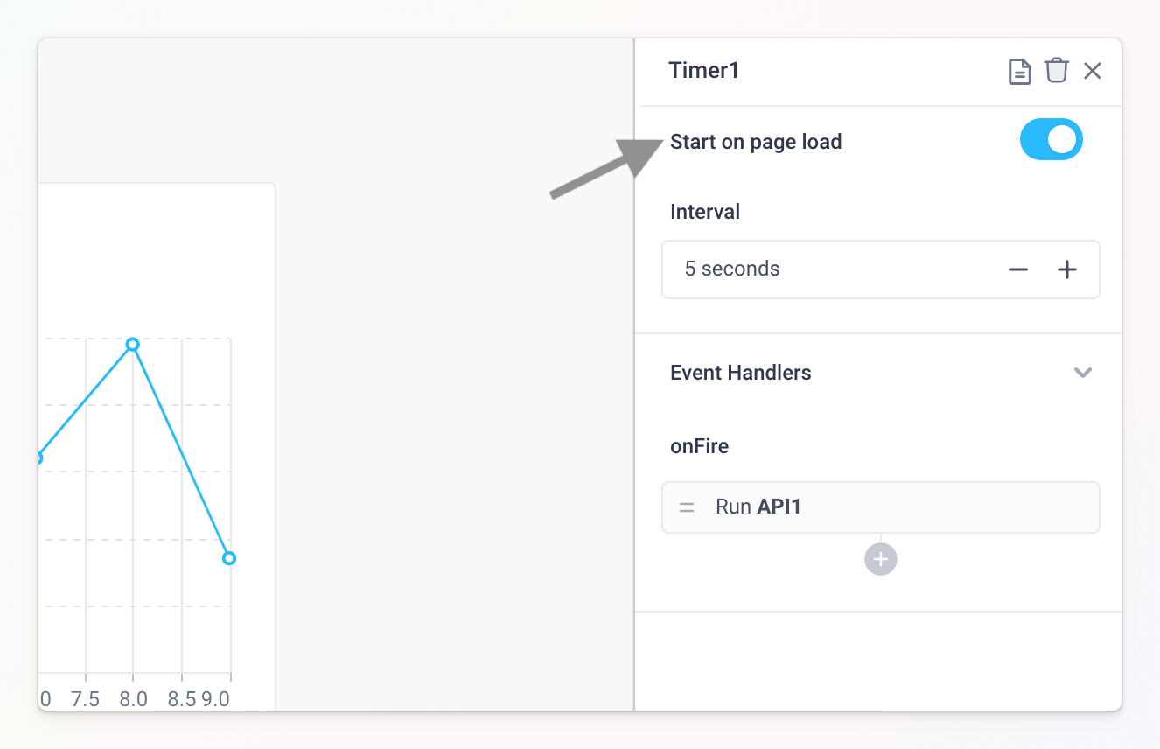Click the rightmost data point on the chart
Image resolution: width=1160 pixels, height=749 pixels.
[x=229, y=557]
